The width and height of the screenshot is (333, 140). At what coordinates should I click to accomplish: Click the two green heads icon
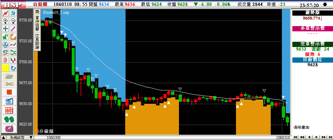9,119
